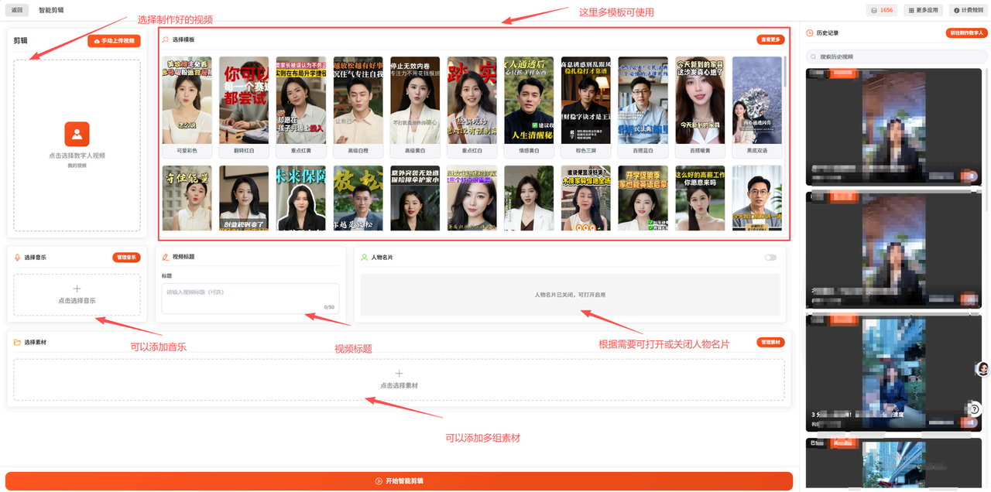Viewport: 991px width, 492px height.
Task: Open the 管理素材 button
Action: click(x=770, y=342)
